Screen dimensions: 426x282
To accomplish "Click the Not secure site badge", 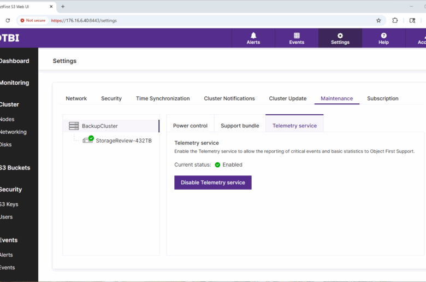I will click(33, 20).
